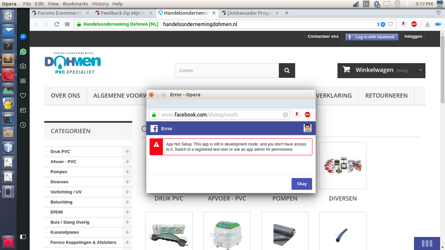
Task: Go forward to next page
Action: point(46,24)
